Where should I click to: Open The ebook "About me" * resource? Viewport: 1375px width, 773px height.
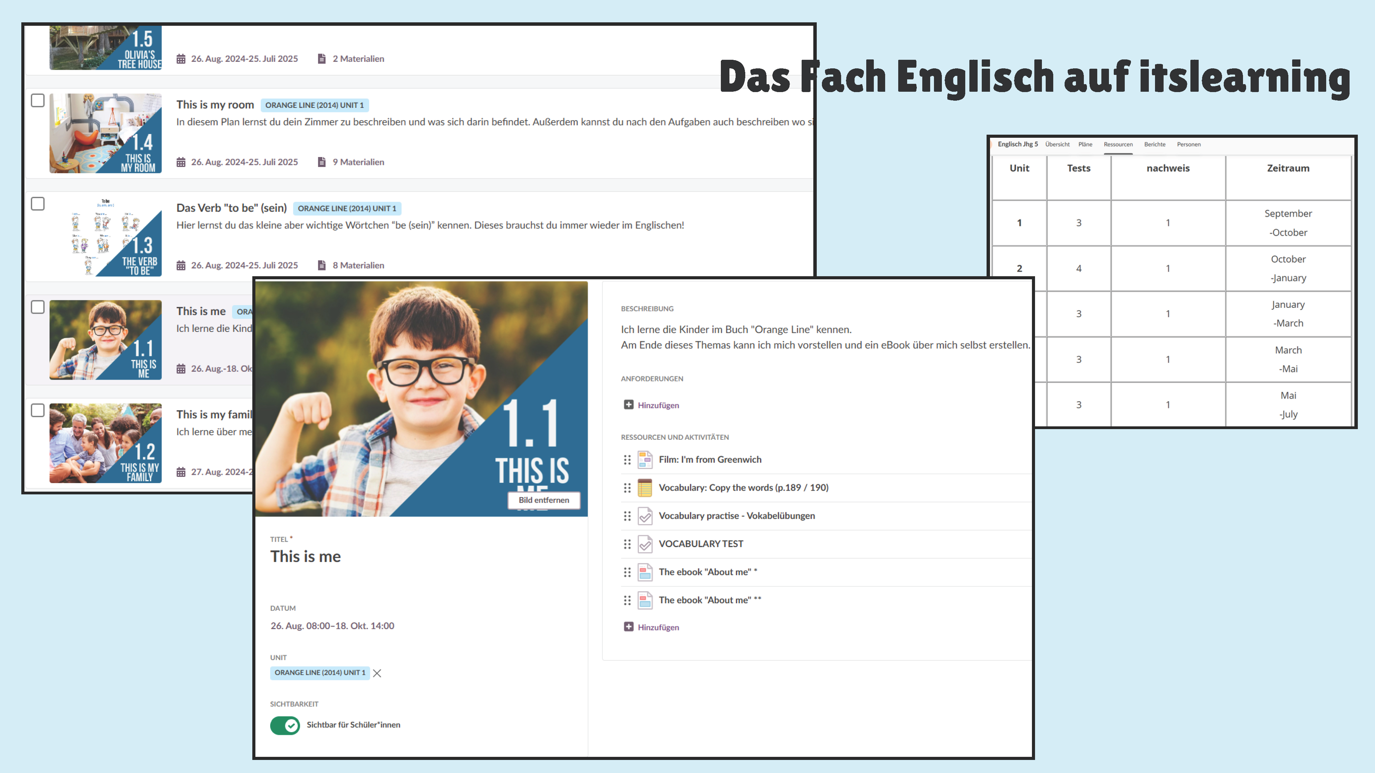(x=708, y=572)
